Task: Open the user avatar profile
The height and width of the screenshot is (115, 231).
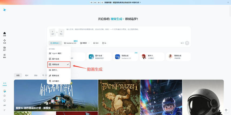Action: tap(5, 91)
